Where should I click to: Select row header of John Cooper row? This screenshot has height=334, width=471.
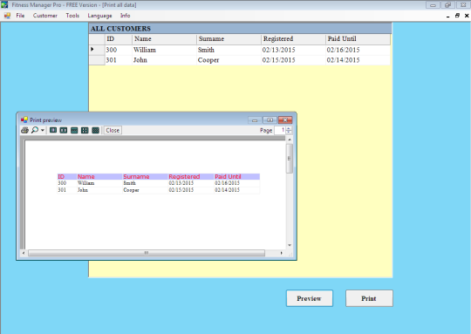(97, 60)
